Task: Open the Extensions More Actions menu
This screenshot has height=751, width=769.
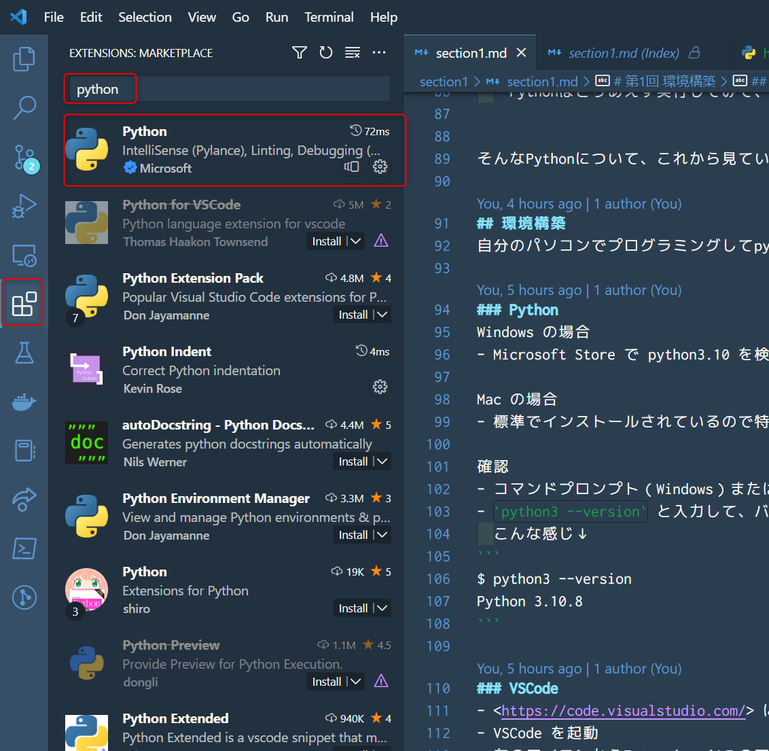Action: click(x=379, y=52)
